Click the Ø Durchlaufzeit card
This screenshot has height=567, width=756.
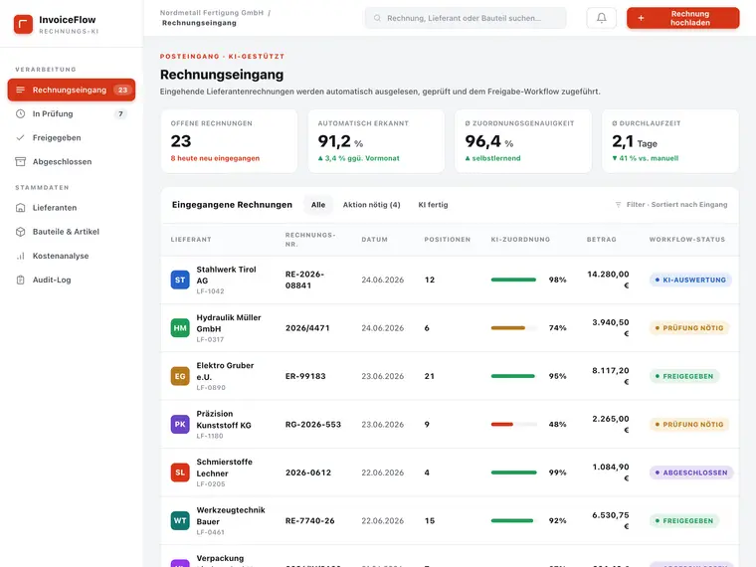670,141
